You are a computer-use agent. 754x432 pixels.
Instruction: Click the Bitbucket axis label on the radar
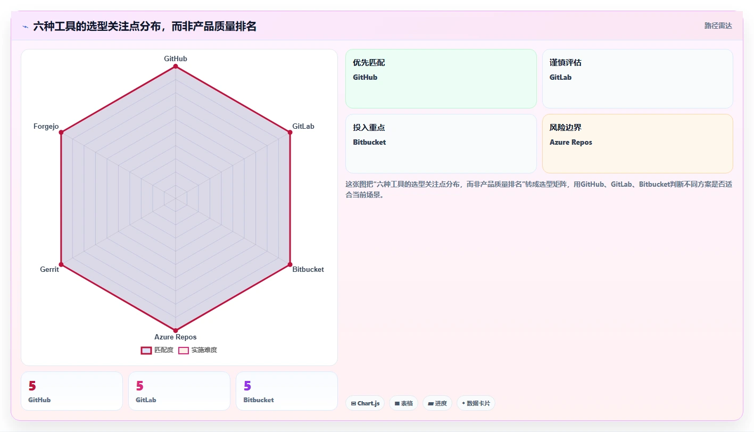coord(308,270)
